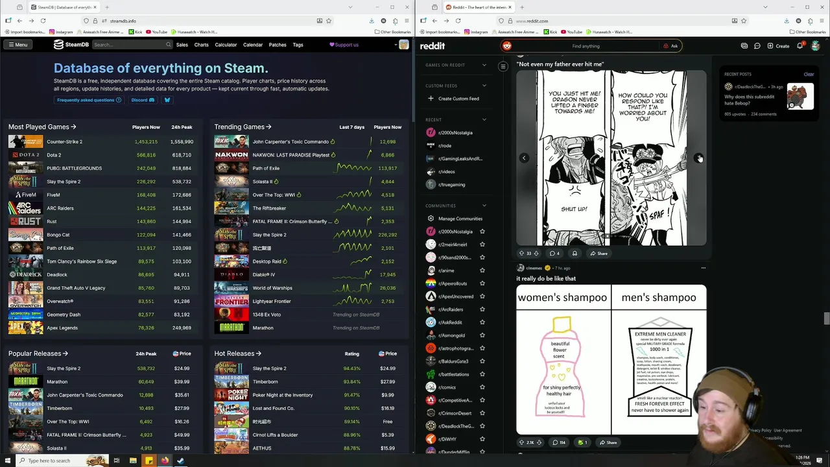The width and height of the screenshot is (830, 467).
Task: Click the Reddit logo home link
Action: 433,46
